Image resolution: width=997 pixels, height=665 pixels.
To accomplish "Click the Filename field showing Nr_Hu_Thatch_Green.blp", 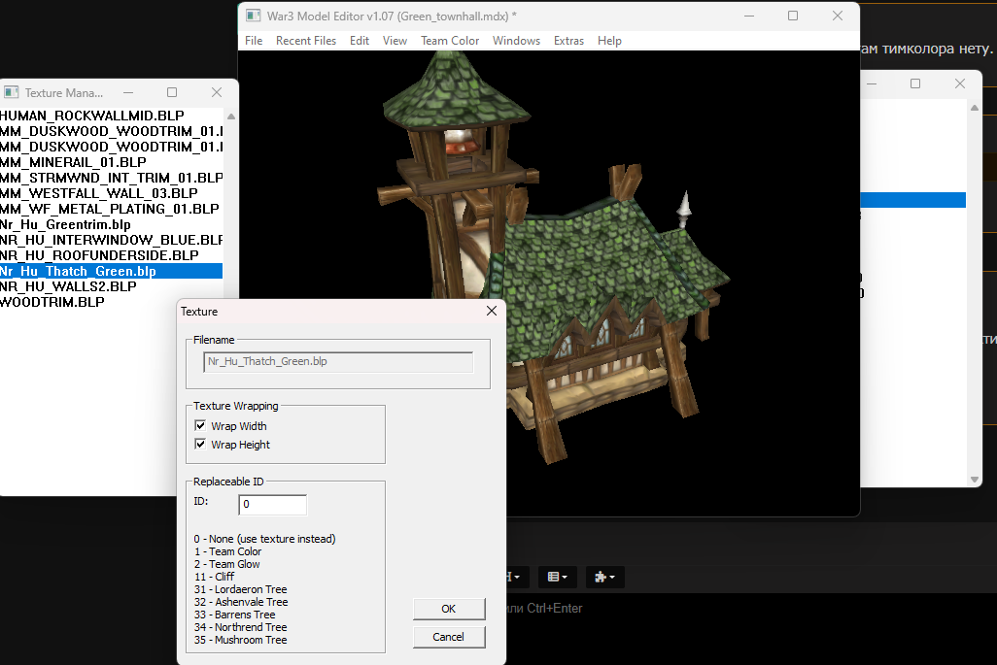I will [x=338, y=361].
